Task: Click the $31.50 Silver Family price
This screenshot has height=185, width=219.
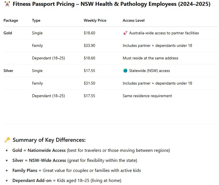Action: 89,83
